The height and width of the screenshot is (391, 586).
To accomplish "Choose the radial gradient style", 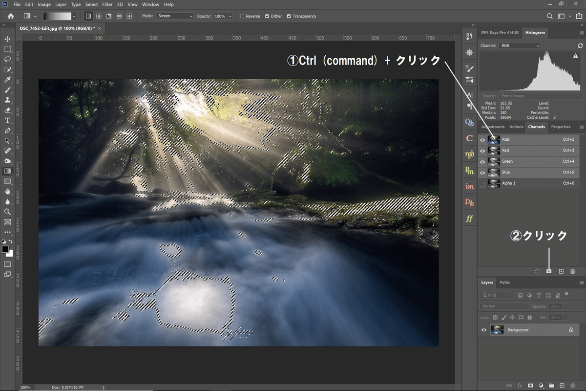I will 99,16.
